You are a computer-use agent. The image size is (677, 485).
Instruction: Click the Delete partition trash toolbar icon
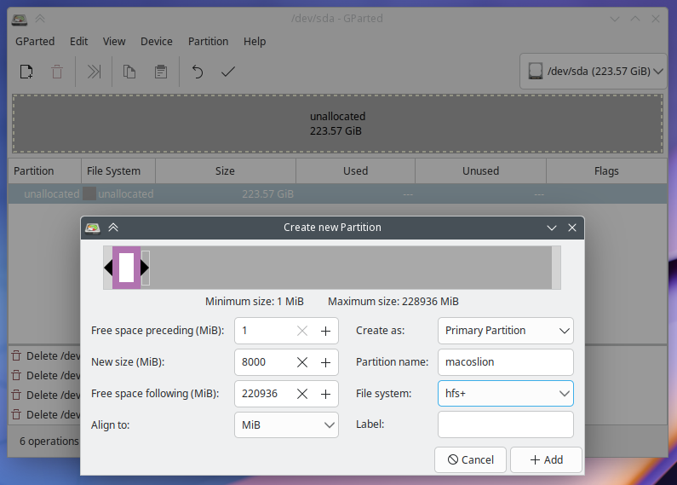pos(57,72)
